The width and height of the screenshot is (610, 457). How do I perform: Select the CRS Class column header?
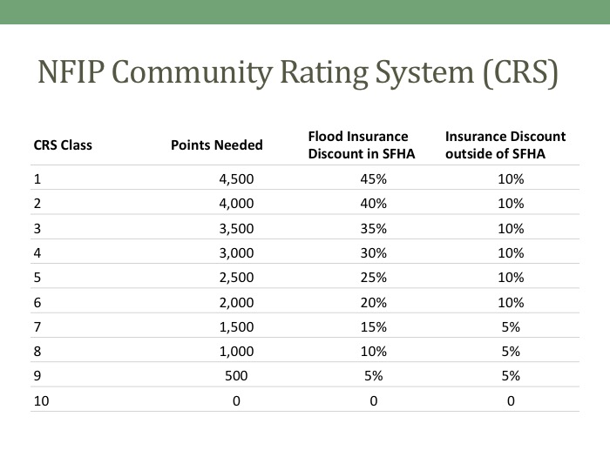(x=63, y=145)
